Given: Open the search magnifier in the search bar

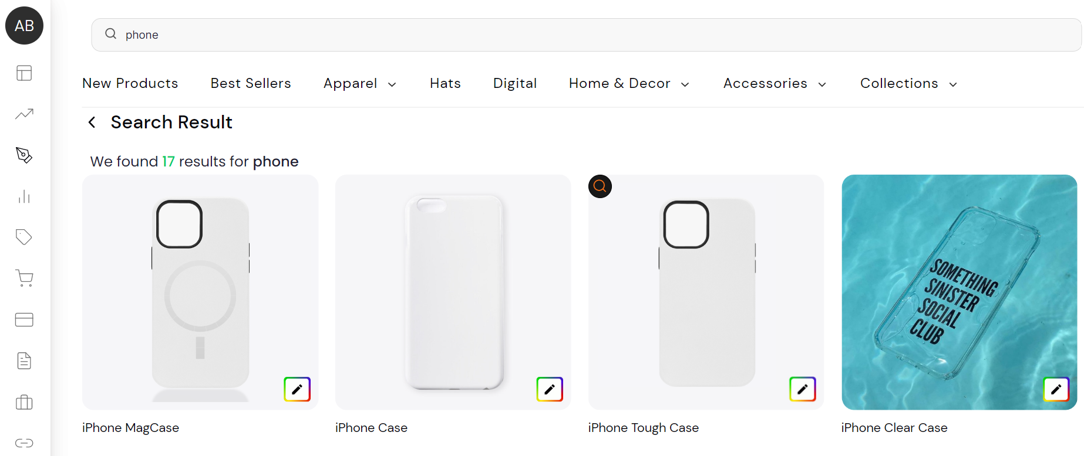Looking at the screenshot, I should point(110,33).
